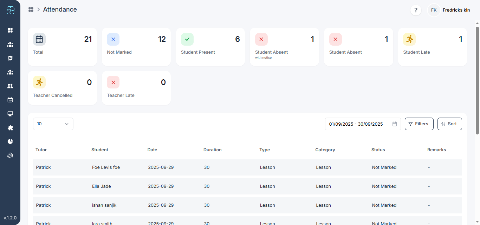Viewport: 480px width, 225px height.
Task: Open the Filters button
Action: (x=419, y=124)
